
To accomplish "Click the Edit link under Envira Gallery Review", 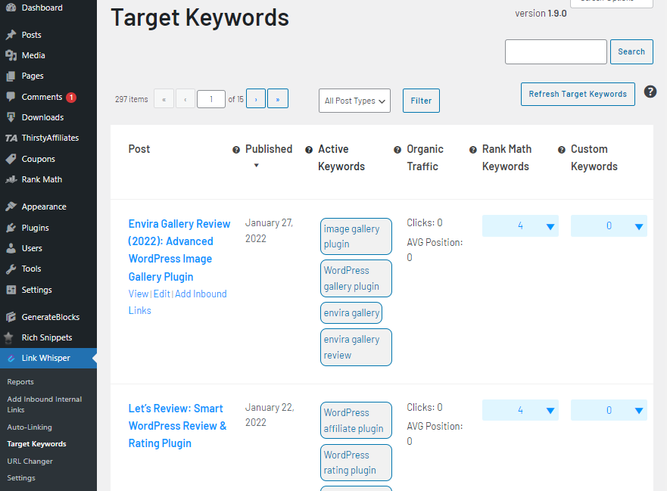I will (x=163, y=294).
